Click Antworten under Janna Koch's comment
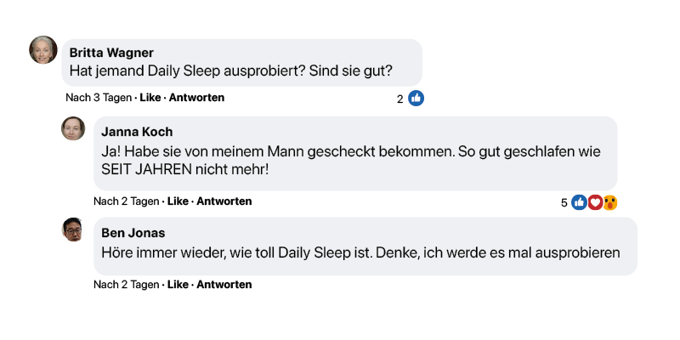This screenshot has height=340, width=680. (x=224, y=201)
